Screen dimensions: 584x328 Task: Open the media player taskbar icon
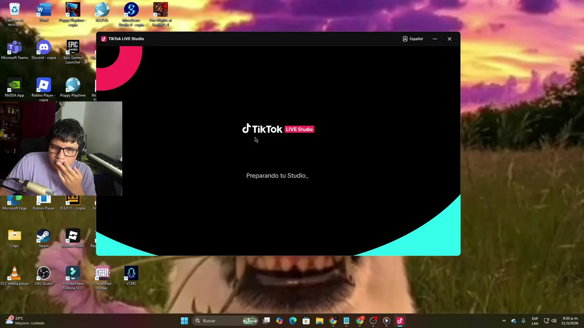click(x=386, y=321)
